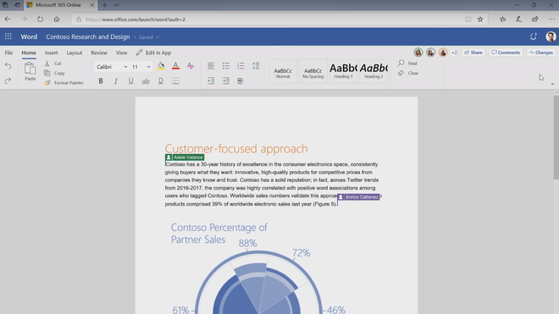Collapse the ribbon with chevron
This screenshot has height=314, width=559.
(x=552, y=84)
